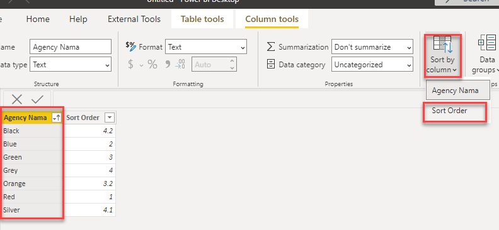Open the Table tools tab
The width and height of the screenshot is (499, 230).
click(x=202, y=19)
